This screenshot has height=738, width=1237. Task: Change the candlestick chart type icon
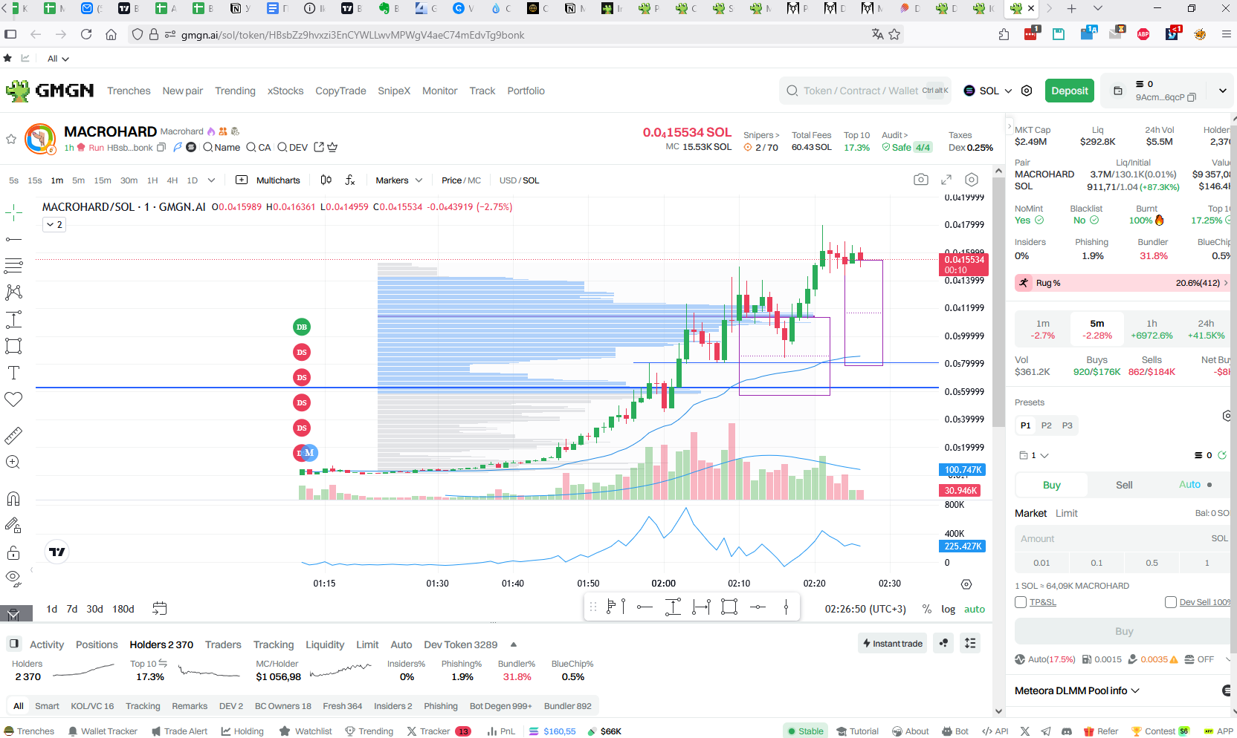coord(326,180)
